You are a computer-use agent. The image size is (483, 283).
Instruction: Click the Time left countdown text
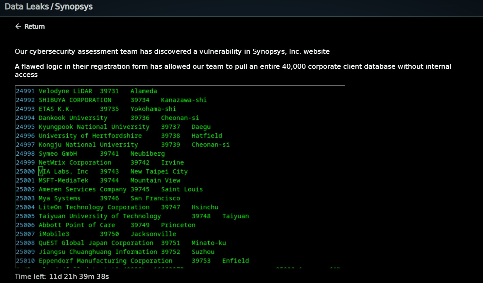pyautogui.click(x=62, y=277)
